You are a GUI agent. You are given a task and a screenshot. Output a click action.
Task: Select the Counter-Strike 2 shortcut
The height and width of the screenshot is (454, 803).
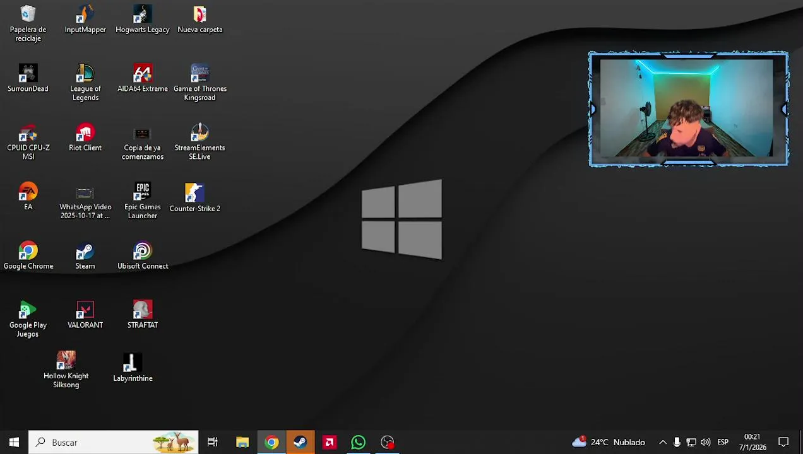point(194,197)
